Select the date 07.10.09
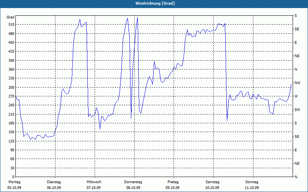 pyautogui.click(x=94, y=188)
